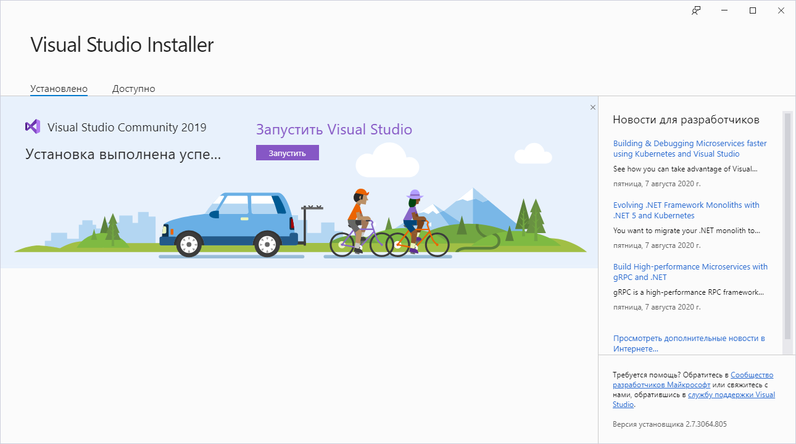
Task: Open the Build High-performance Microservices with gRPC article
Action: coord(690,272)
